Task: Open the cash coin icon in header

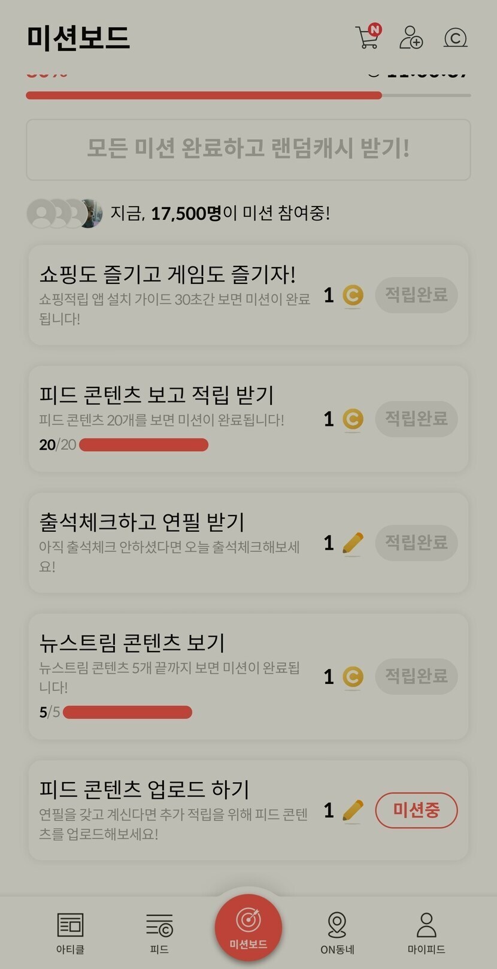Action: point(455,38)
